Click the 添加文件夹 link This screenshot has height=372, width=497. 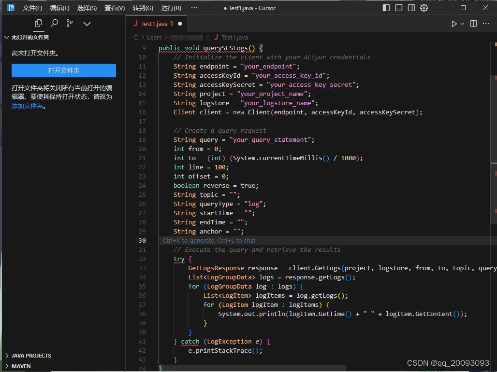point(27,106)
